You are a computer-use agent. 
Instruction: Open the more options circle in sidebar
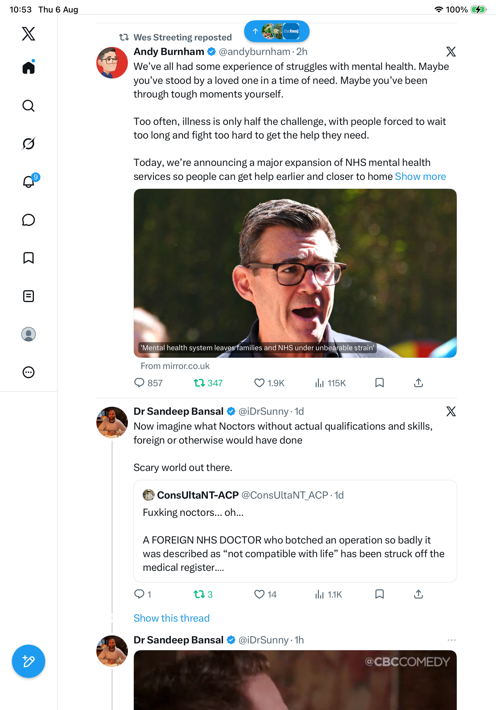click(29, 372)
